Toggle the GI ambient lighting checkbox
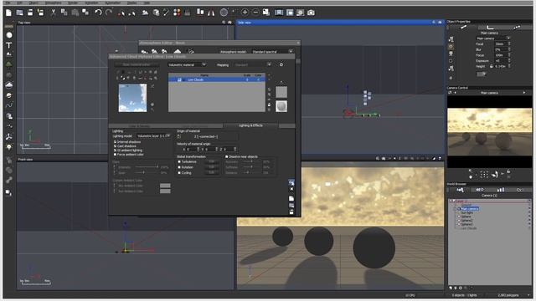The height and width of the screenshot is (301, 536). [x=115, y=150]
